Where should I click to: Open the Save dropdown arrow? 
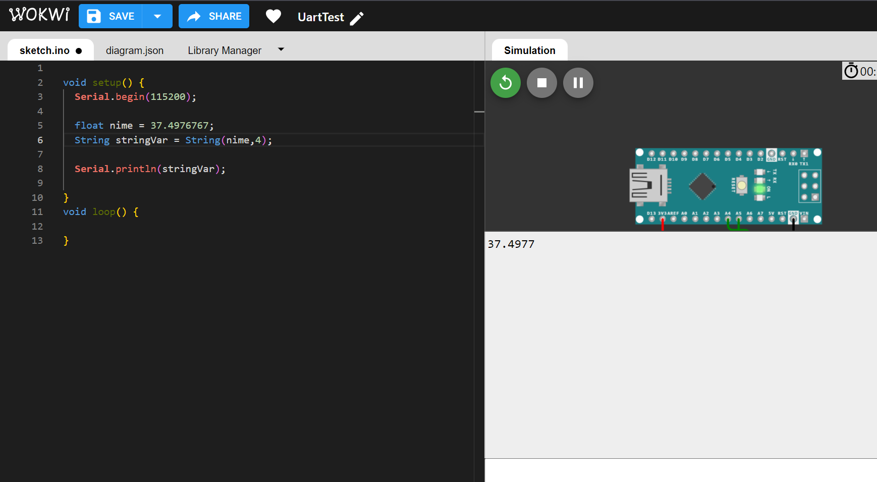tap(157, 16)
